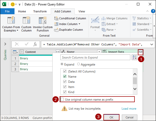
Task: Open the help question mark icon
Action: click(153, 11)
